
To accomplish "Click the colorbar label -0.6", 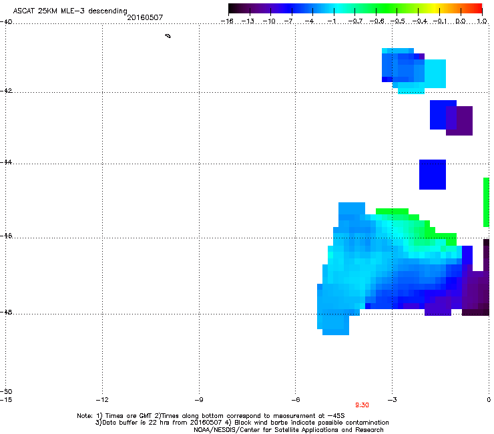I will click(x=377, y=21).
